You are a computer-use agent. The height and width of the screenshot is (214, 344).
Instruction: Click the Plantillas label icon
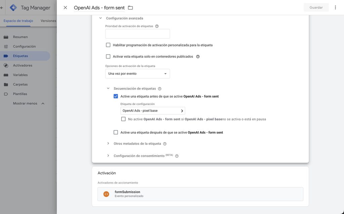tap(6, 94)
